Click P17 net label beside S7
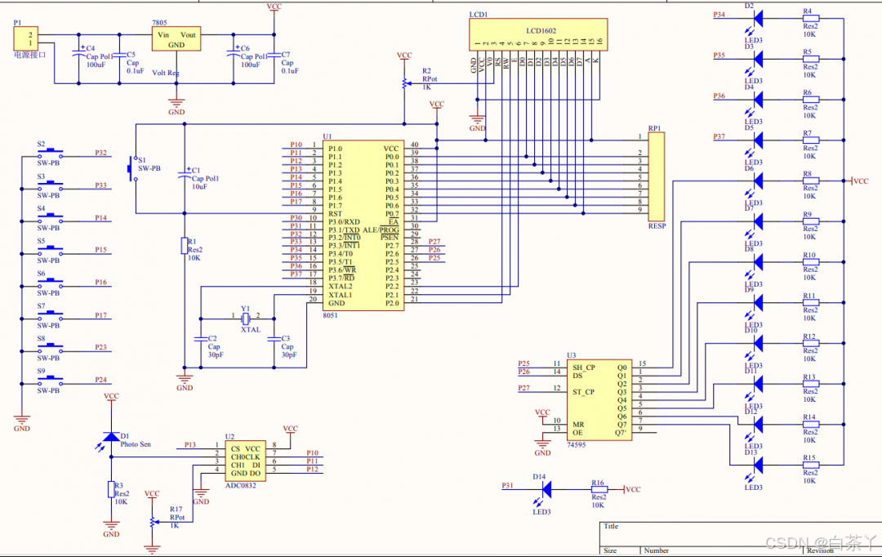The height and width of the screenshot is (557, 882). (100, 315)
